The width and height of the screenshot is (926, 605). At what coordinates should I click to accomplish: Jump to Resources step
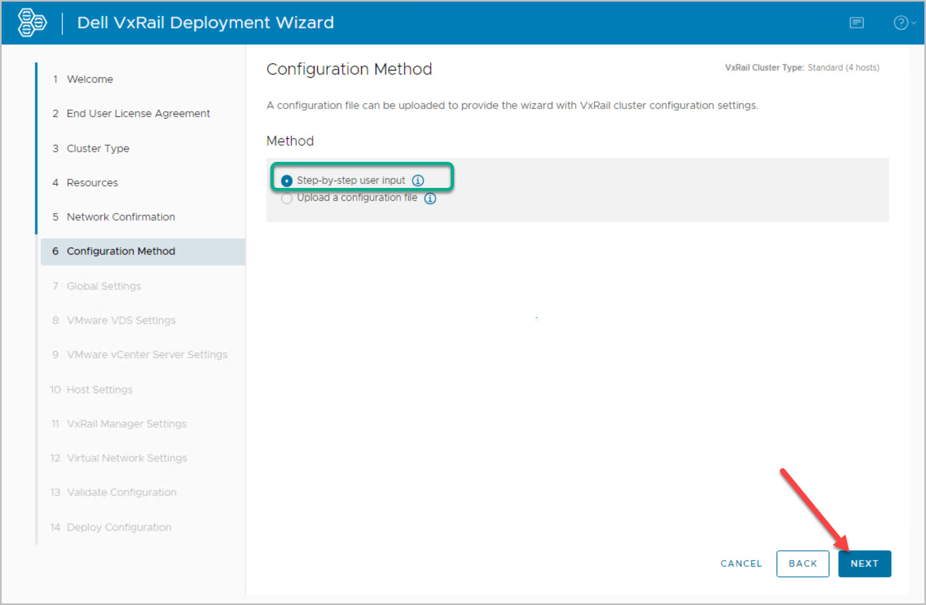92,183
